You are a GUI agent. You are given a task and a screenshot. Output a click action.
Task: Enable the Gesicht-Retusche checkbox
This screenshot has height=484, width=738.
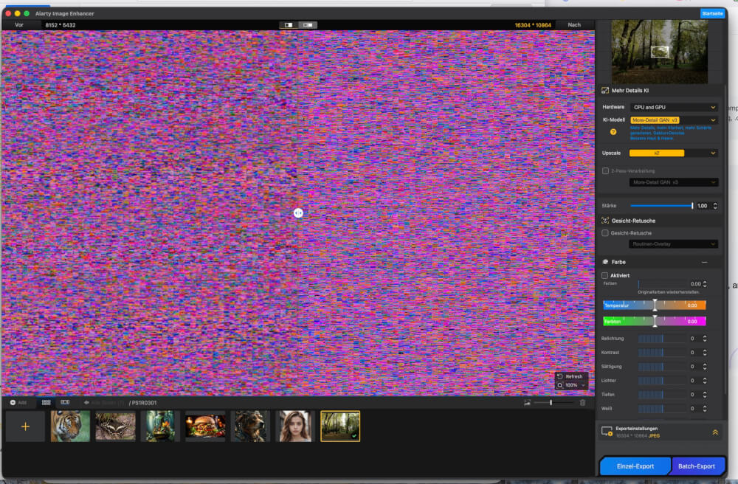tap(605, 233)
